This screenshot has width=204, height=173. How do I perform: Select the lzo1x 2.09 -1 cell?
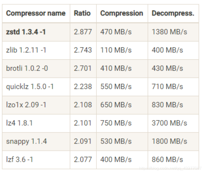[x=36, y=105]
